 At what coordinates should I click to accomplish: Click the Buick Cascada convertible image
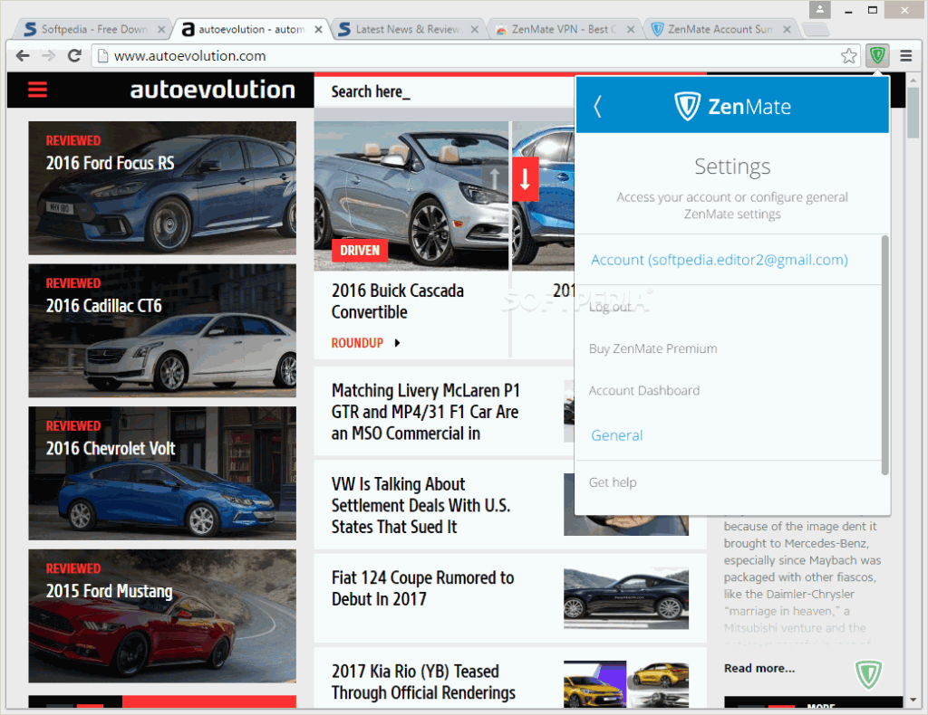tap(411, 195)
